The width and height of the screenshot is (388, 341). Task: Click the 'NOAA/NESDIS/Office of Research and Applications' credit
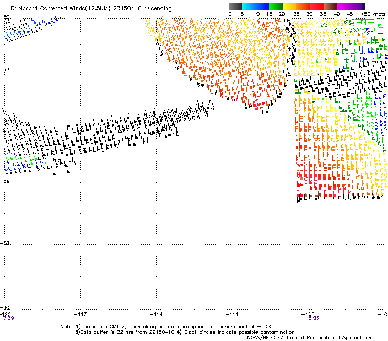pos(309,338)
